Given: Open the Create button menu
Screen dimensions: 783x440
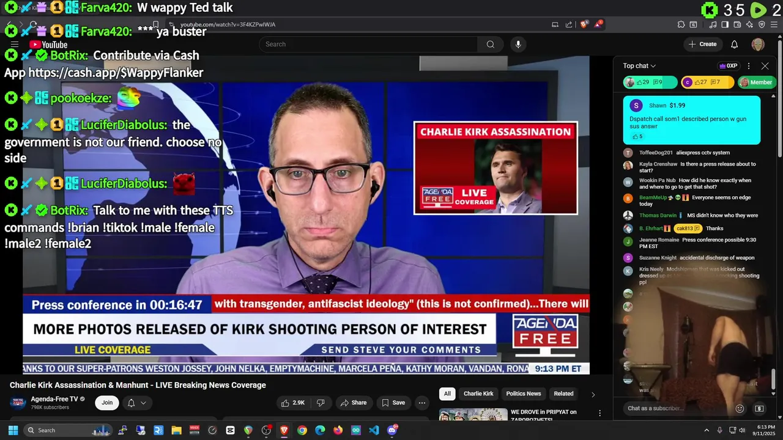Looking at the screenshot, I should (x=702, y=44).
